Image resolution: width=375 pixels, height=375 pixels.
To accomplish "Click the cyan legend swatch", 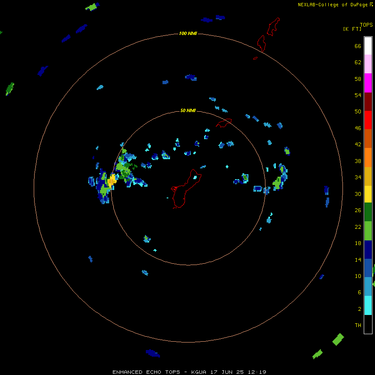I will coord(368,305).
